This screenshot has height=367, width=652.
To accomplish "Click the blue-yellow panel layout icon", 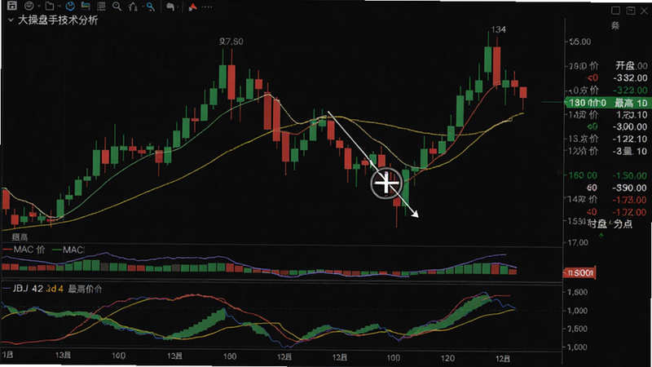I will point(86,6).
